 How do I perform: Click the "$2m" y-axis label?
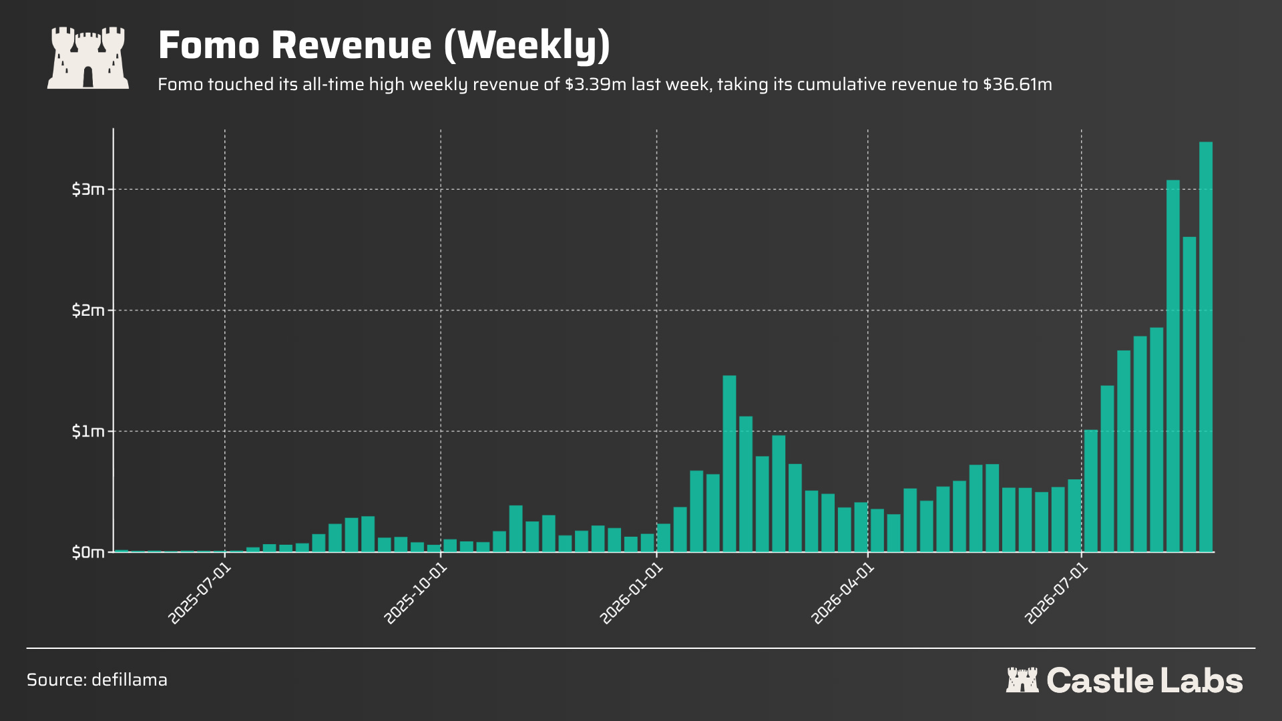point(88,310)
